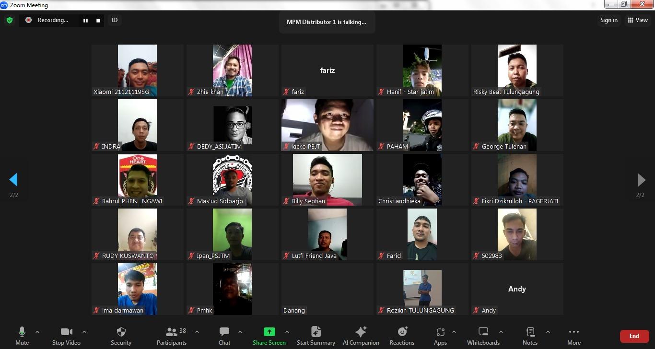This screenshot has height=349, width=655.
Task: Expand audio options arrow beside Mute
Action: [37, 332]
